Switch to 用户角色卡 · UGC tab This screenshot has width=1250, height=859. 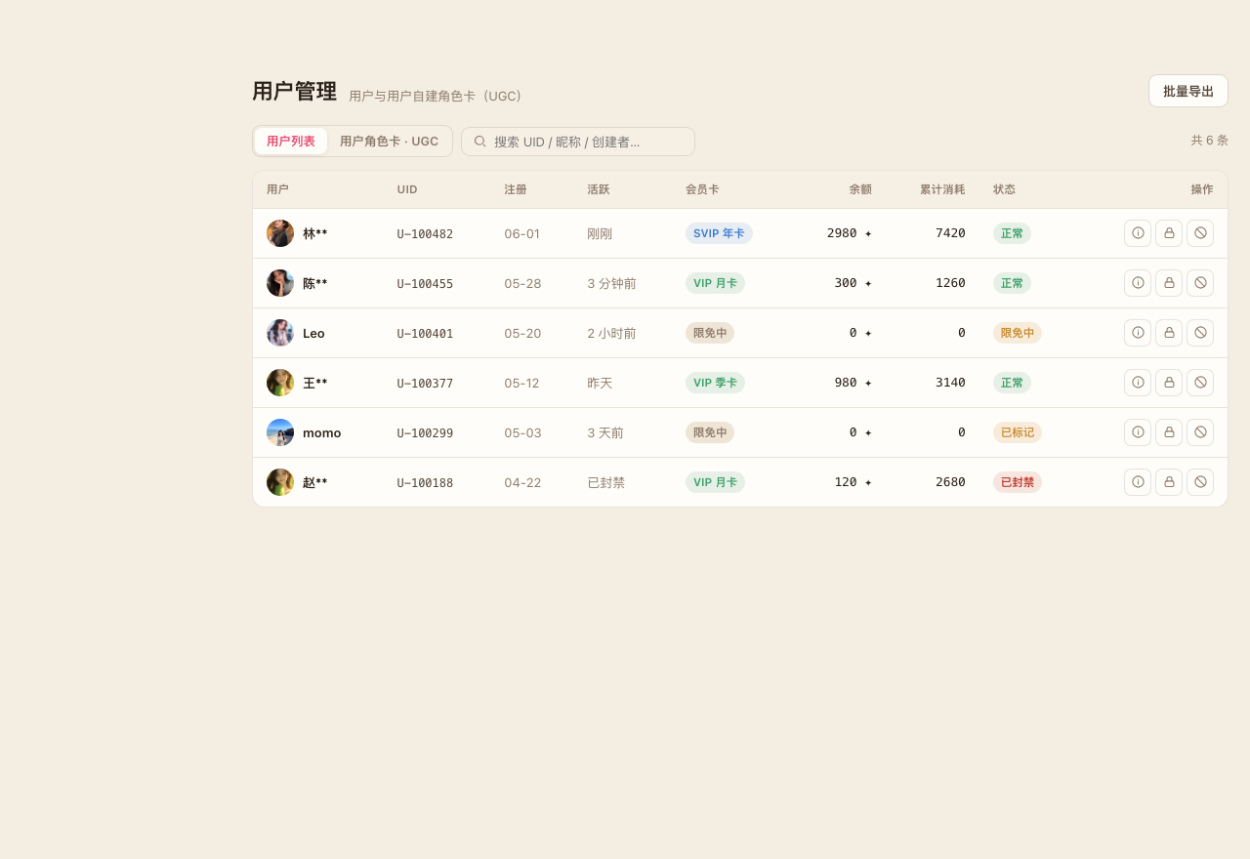[x=390, y=142]
